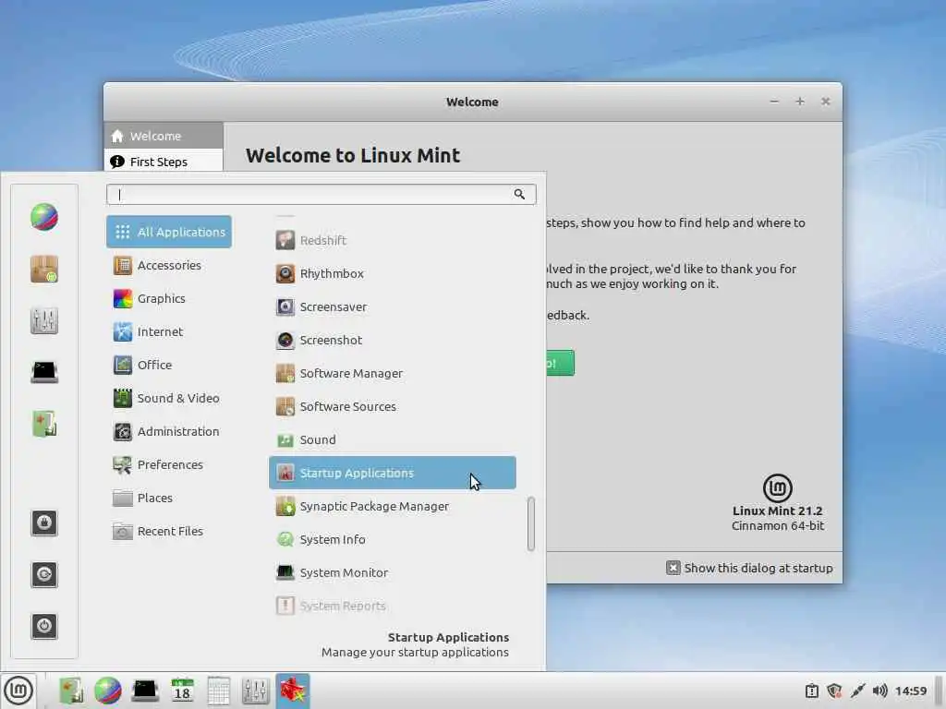The image size is (946, 709).
Task: Open Files manager from menu favorites sidebar
Action: coord(44,424)
